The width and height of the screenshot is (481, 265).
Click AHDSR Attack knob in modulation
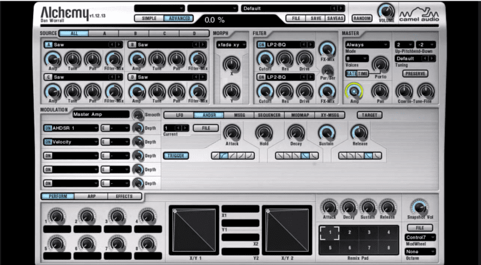tap(232, 132)
